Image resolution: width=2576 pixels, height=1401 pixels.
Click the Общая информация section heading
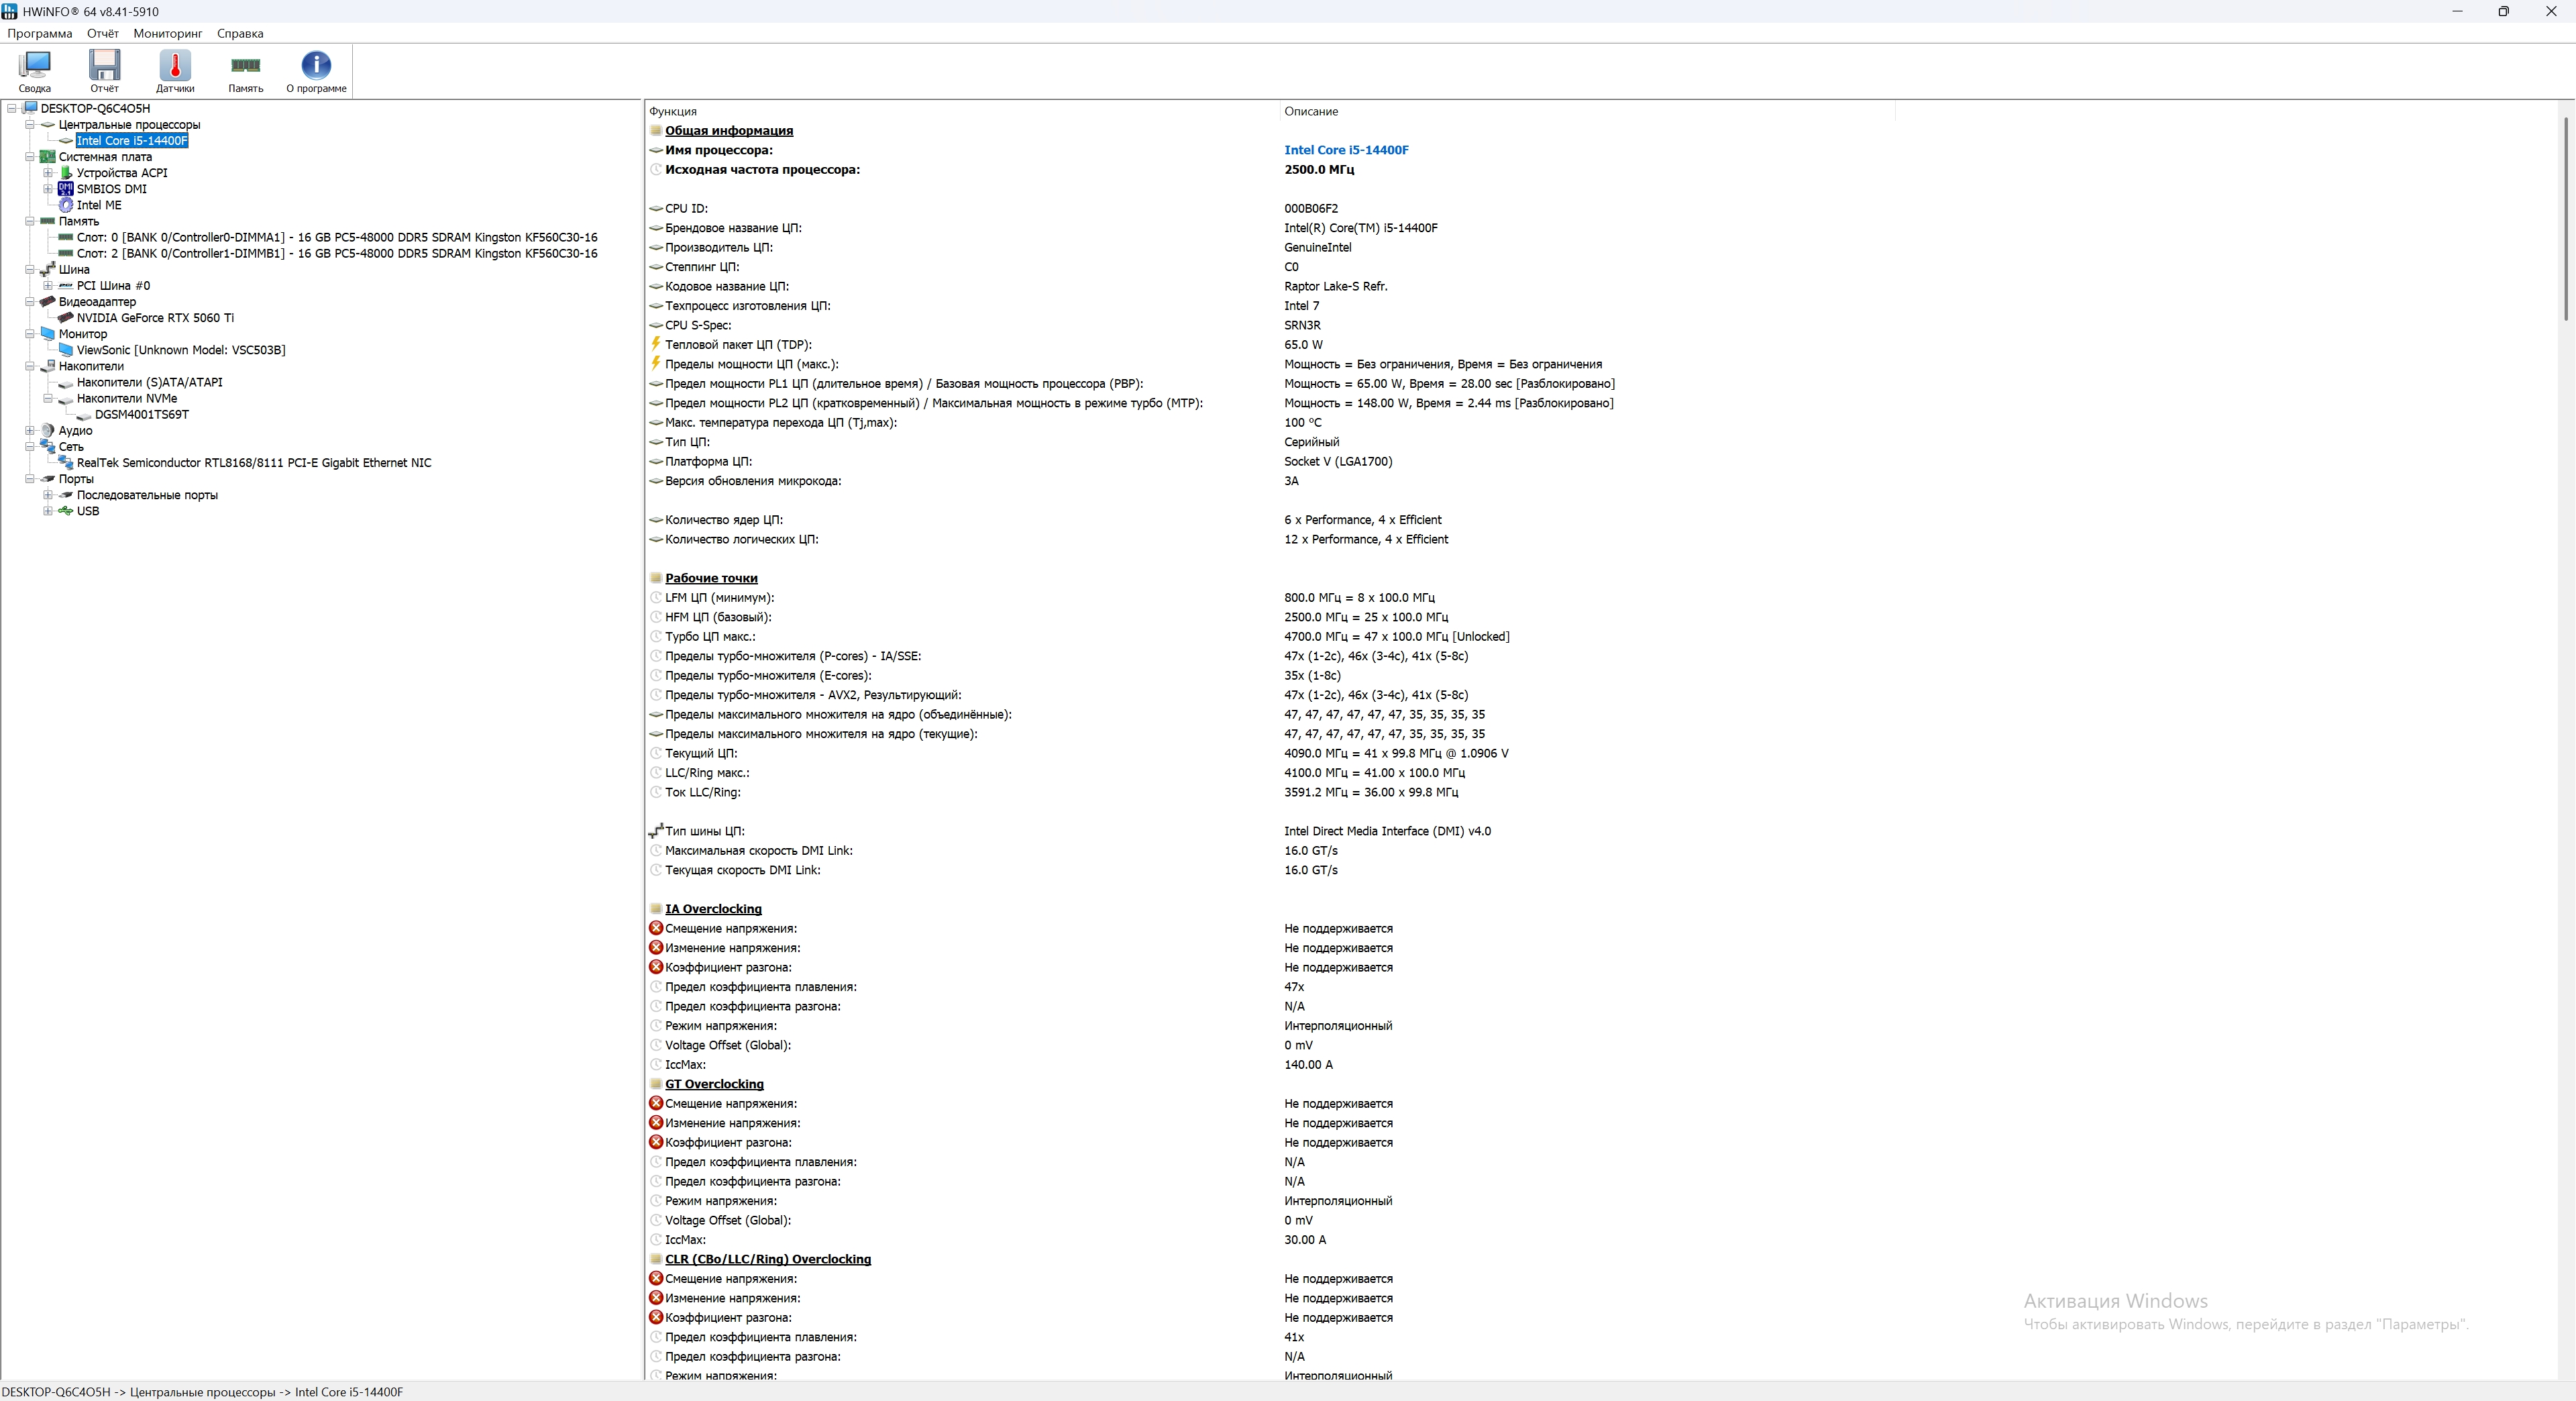(x=729, y=131)
